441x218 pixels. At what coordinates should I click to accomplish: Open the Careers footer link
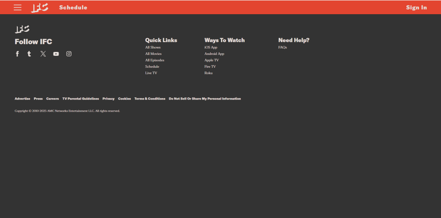click(53, 99)
